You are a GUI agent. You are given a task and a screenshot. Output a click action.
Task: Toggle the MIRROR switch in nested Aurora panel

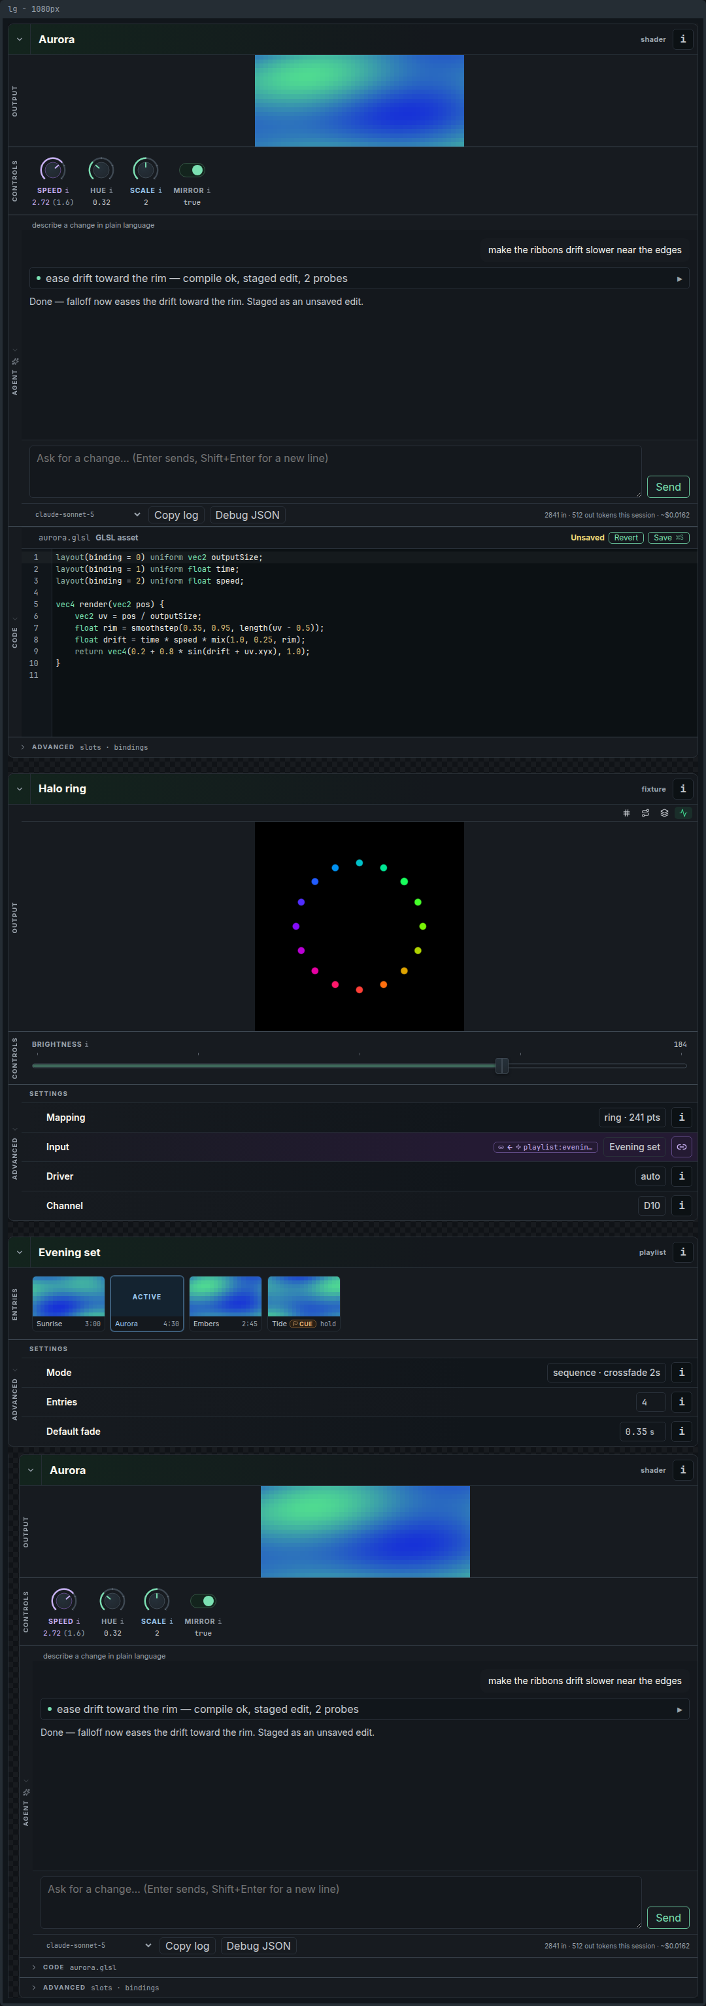203,1601
